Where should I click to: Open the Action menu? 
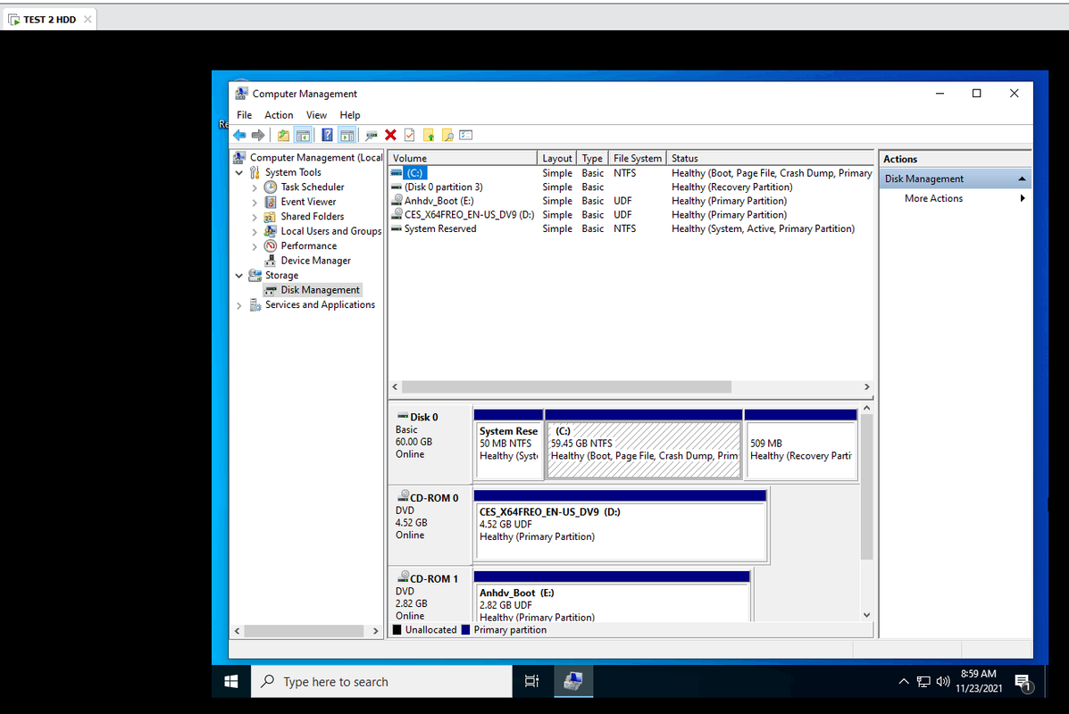pyautogui.click(x=279, y=115)
